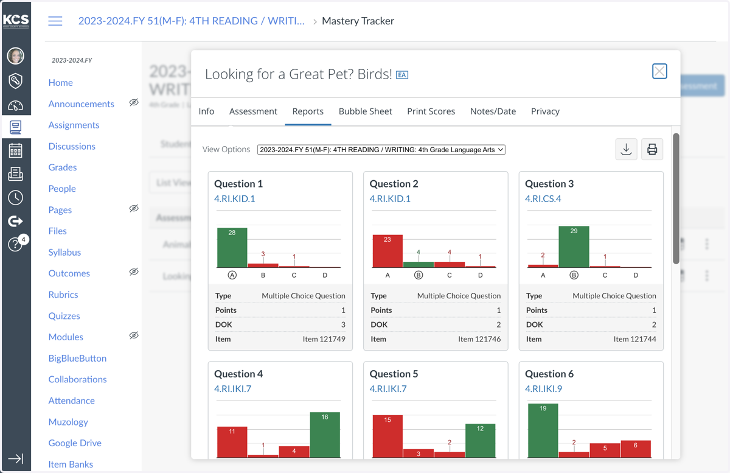
Task: Click the Commons arrow icon
Action: [16, 221]
